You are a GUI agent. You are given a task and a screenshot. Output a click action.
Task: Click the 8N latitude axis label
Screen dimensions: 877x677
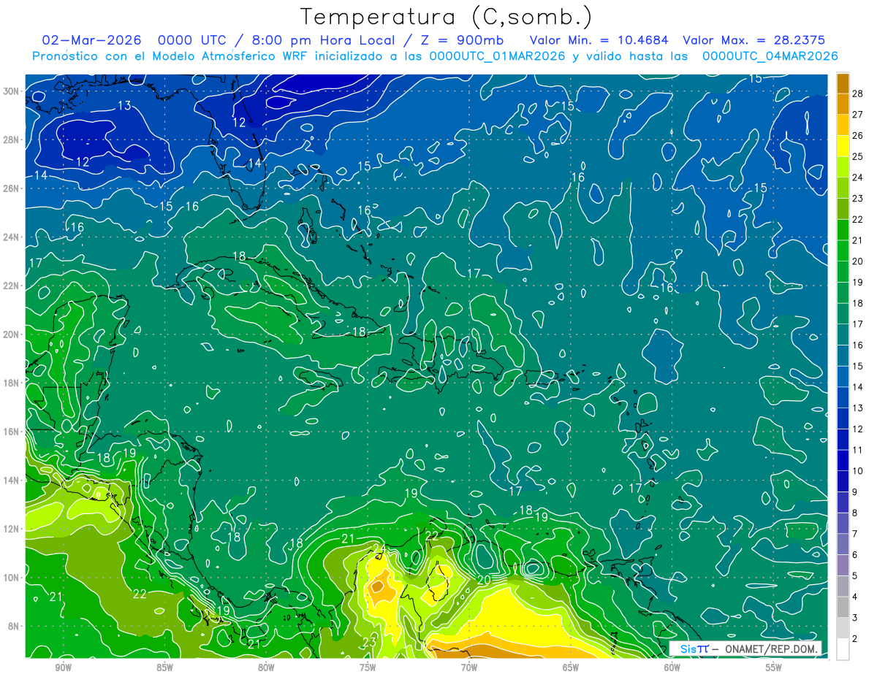point(15,626)
